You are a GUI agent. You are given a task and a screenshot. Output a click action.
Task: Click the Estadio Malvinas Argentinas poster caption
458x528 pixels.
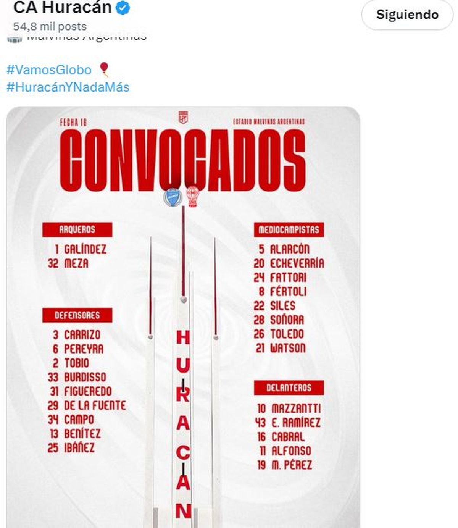(269, 122)
